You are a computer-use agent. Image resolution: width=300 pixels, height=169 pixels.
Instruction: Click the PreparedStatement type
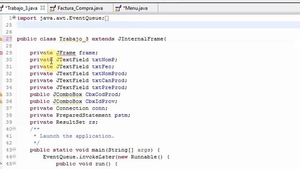coord(83,115)
